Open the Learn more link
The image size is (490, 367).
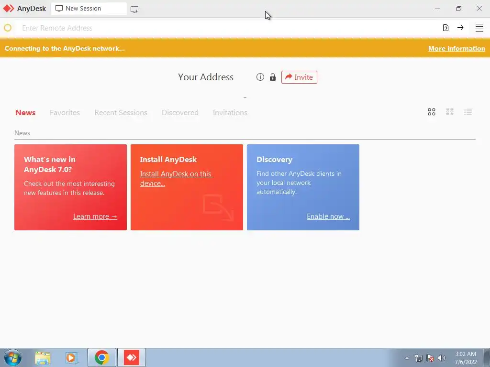point(95,216)
